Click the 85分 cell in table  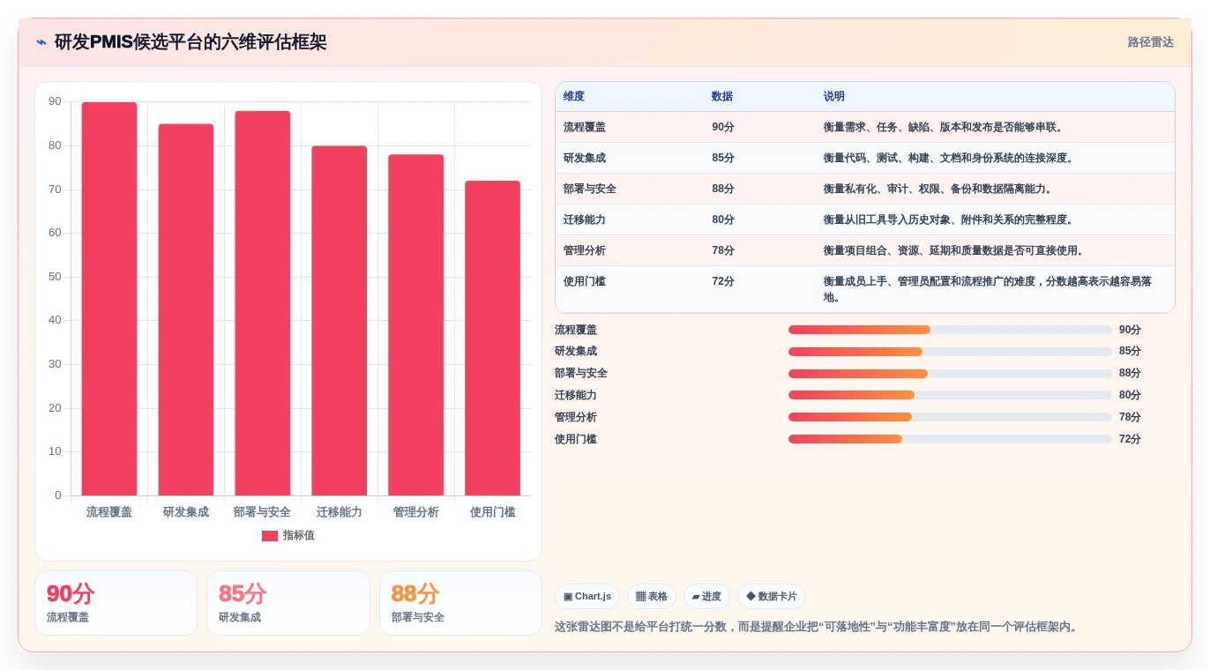(723, 158)
